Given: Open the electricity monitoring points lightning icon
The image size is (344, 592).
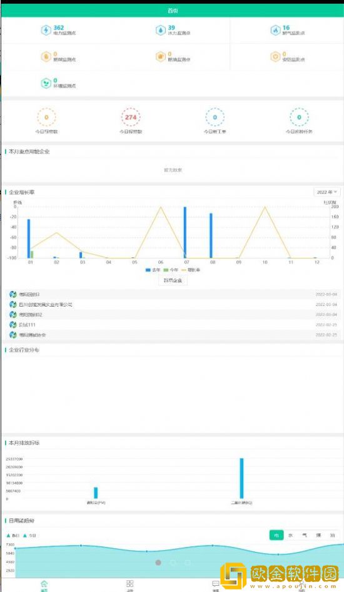Looking at the screenshot, I should (46, 30).
